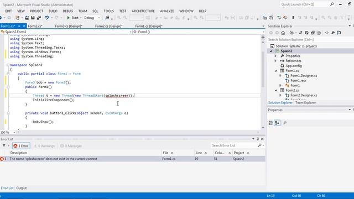Screen dimensions: 354x199
Task: Open the BUILD menu
Action: [53, 11]
